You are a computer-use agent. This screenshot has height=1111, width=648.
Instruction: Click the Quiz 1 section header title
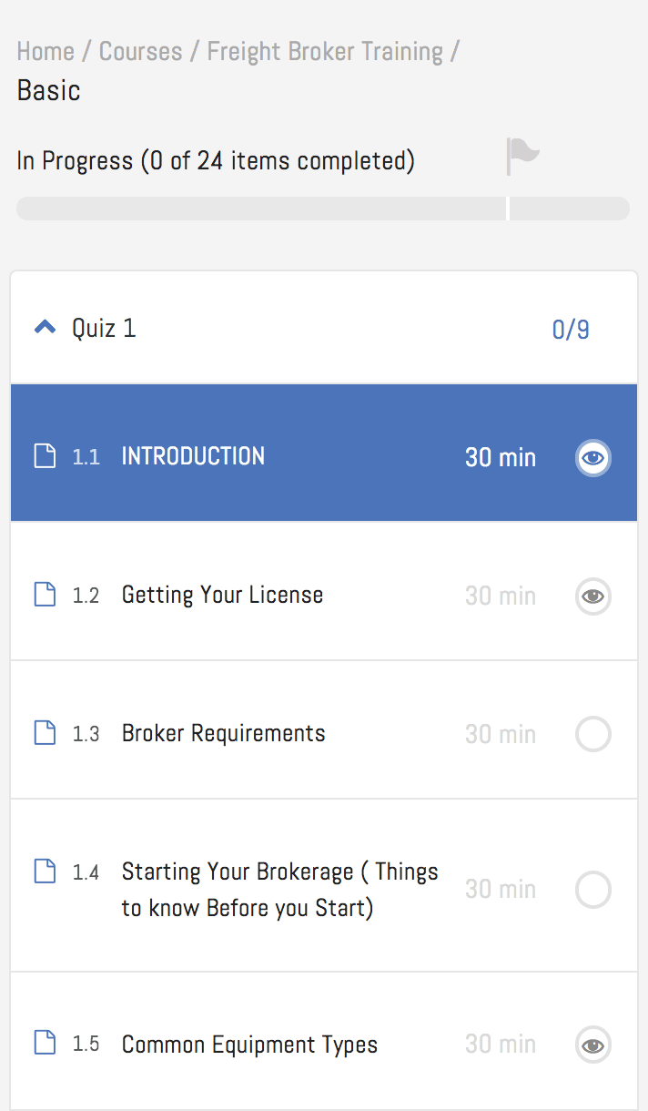pos(104,328)
